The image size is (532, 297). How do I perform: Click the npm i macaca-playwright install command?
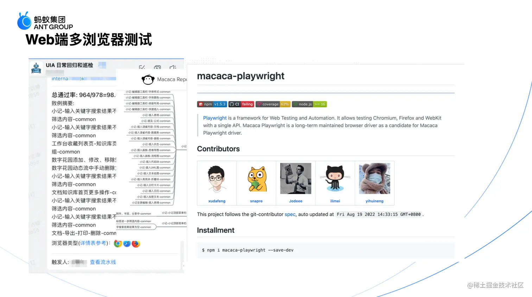click(x=248, y=250)
